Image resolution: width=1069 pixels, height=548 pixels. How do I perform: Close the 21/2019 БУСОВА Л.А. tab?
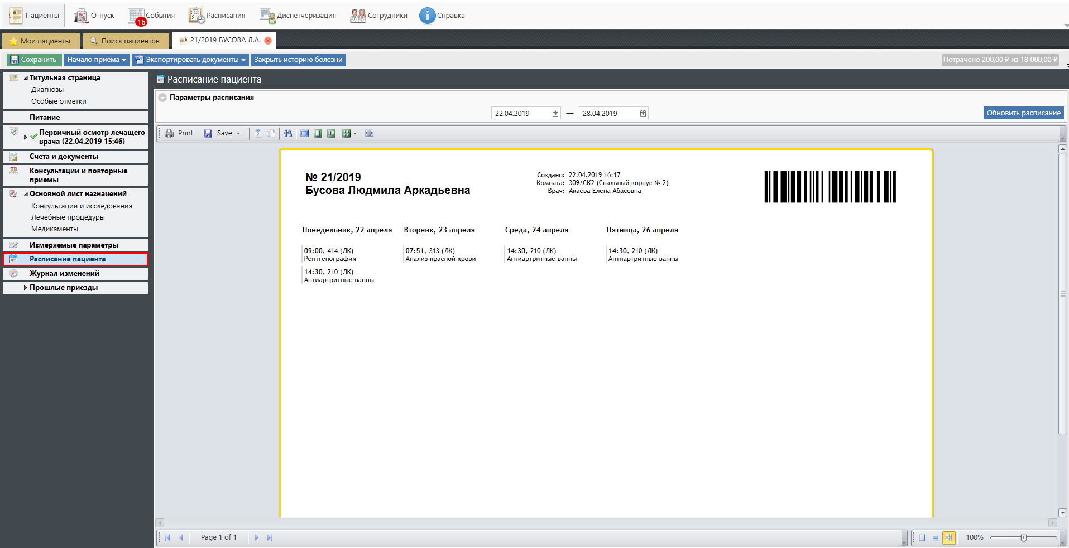(268, 40)
